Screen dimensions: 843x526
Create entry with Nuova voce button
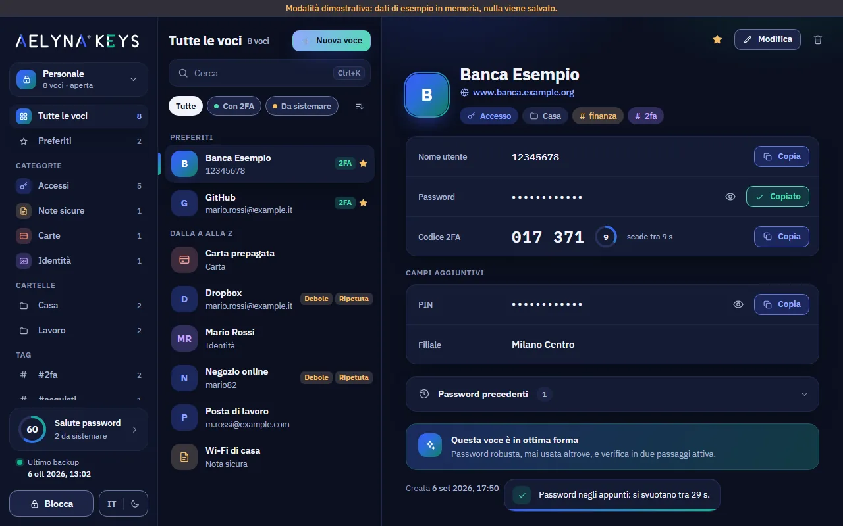332,41
